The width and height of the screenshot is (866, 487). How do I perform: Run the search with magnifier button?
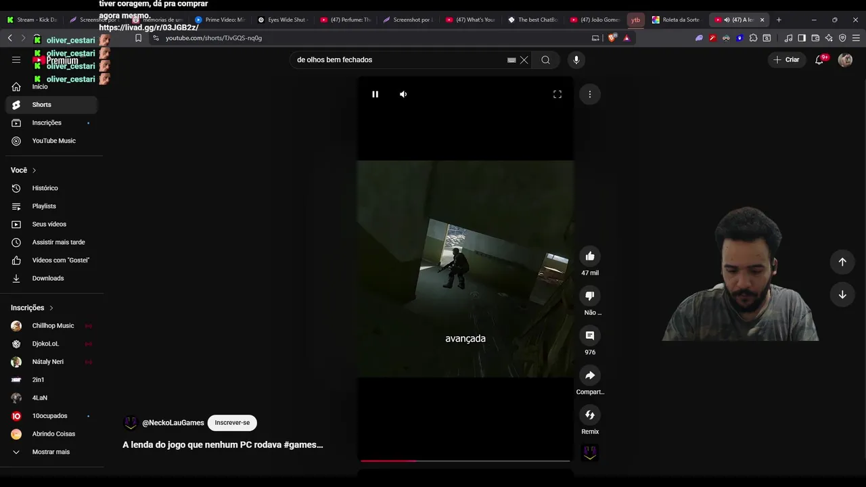pyautogui.click(x=545, y=60)
